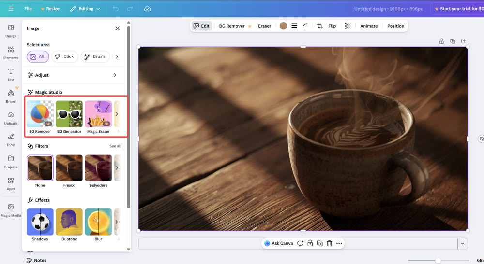Open the Notes panel

[x=36, y=260]
